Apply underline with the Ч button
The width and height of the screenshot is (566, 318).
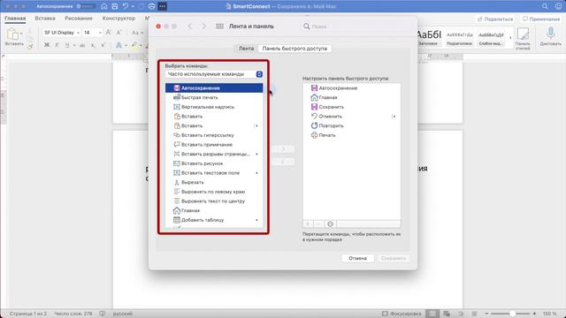coord(67,45)
